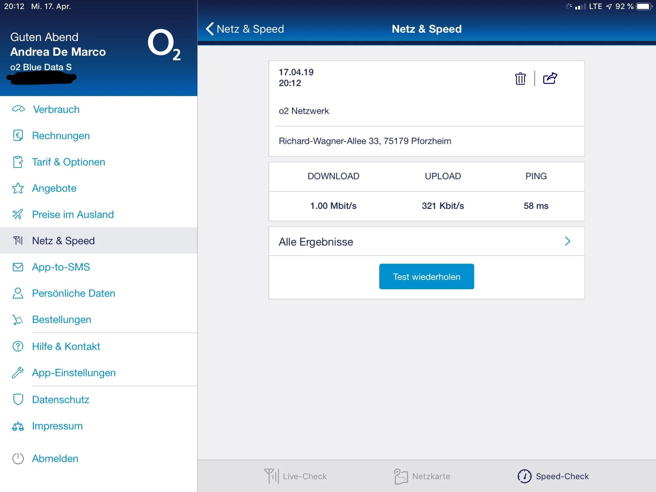Share the speed test result
The image size is (656, 492).
click(x=550, y=78)
